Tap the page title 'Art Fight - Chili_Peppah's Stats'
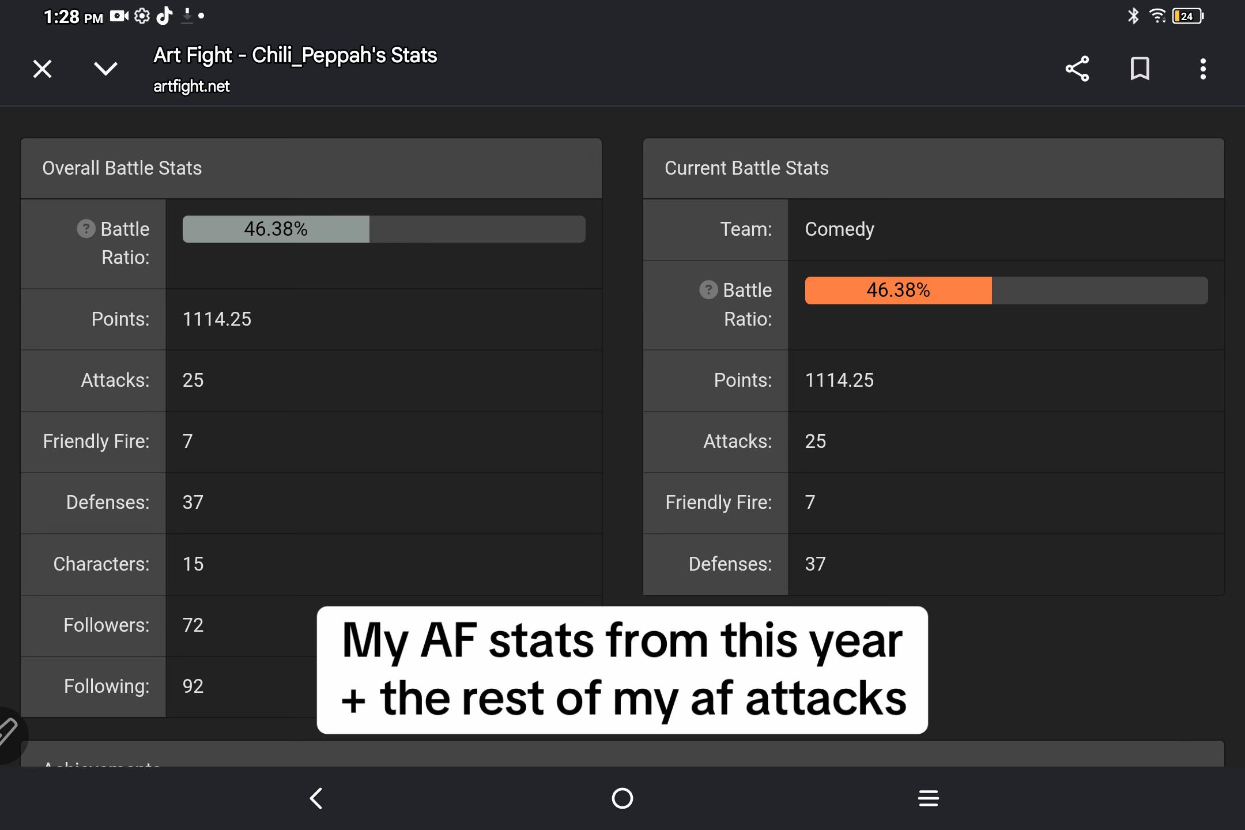 [x=295, y=55]
